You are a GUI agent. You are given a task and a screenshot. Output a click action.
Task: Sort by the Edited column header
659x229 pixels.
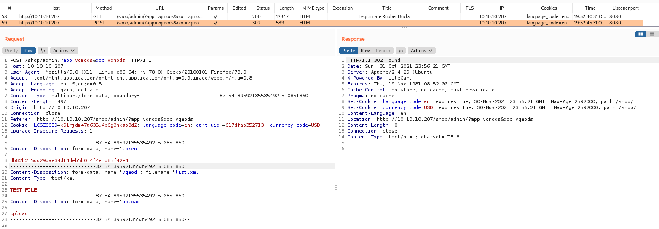239,8
